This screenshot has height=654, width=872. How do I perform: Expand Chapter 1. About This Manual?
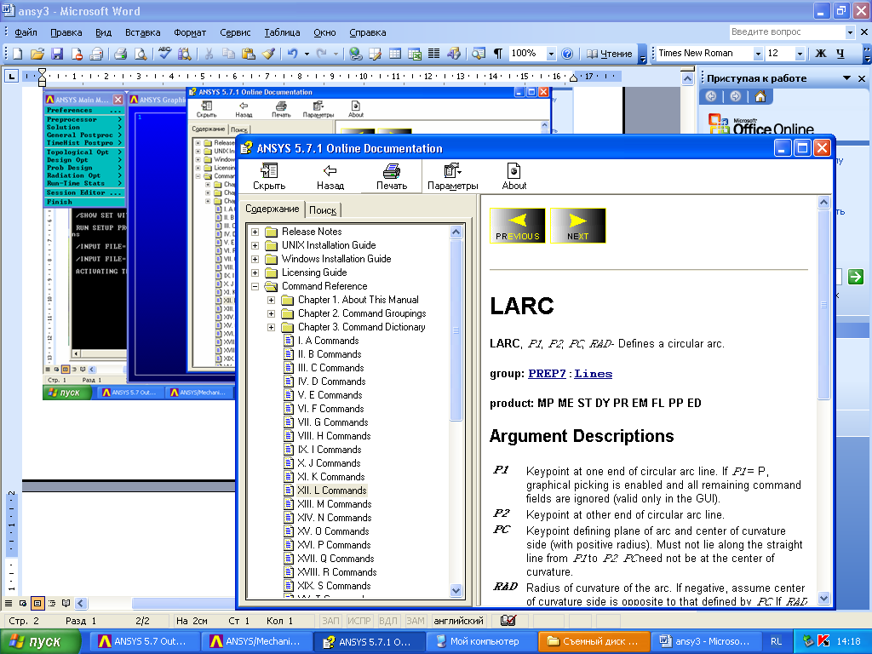272,300
